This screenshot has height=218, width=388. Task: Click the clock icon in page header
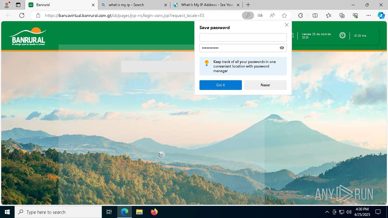(343, 35)
